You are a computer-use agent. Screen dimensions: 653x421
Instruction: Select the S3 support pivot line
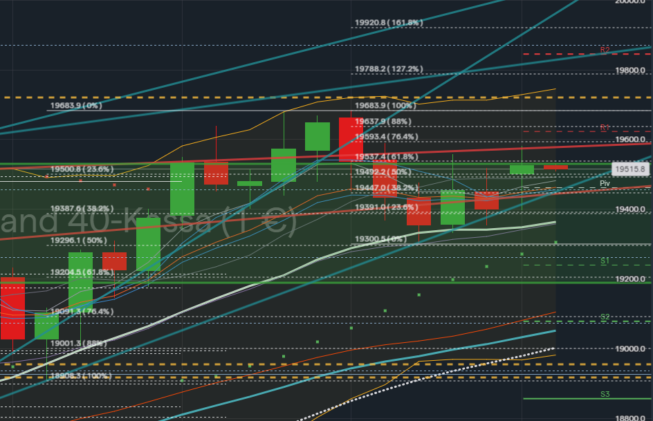(x=605, y=394)
